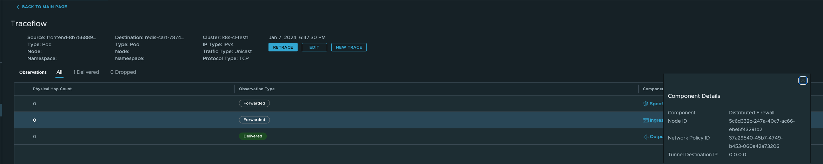Click the Observation Type column header
This screenshot has height=164, width=823.
click(x=257, y=89)
